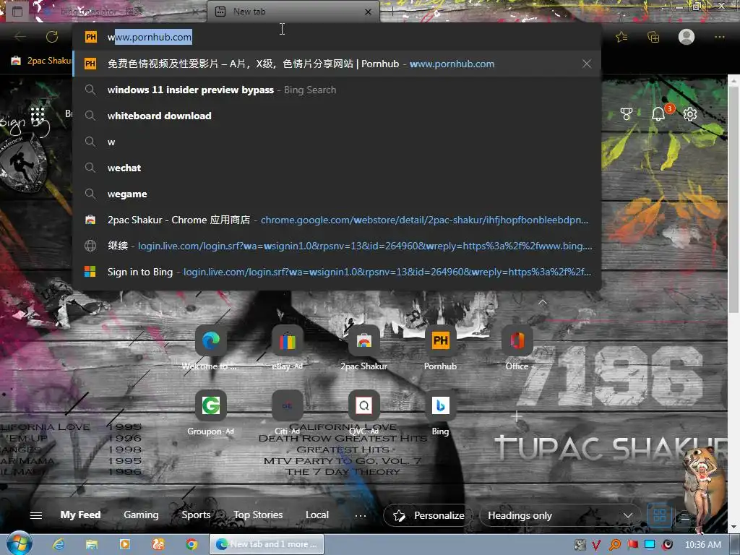Add a new quick link with plus icon

point(517,416)
